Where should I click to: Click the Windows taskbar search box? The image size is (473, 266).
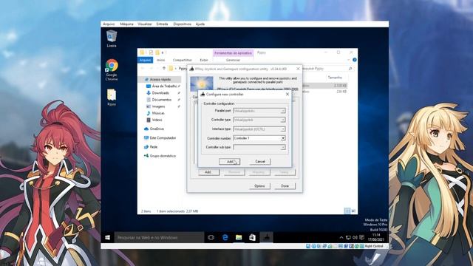coord(159,238)
